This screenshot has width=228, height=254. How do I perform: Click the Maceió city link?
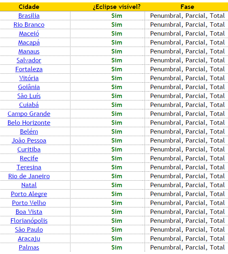(29, 34)
